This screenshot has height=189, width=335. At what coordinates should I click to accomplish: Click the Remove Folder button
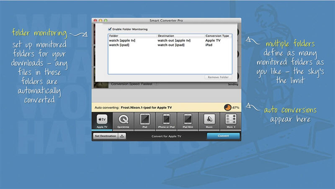coord(218,77)
